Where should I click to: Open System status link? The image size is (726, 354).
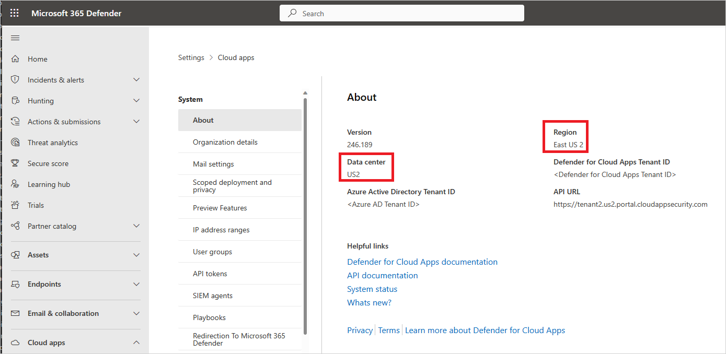[372, 289]
